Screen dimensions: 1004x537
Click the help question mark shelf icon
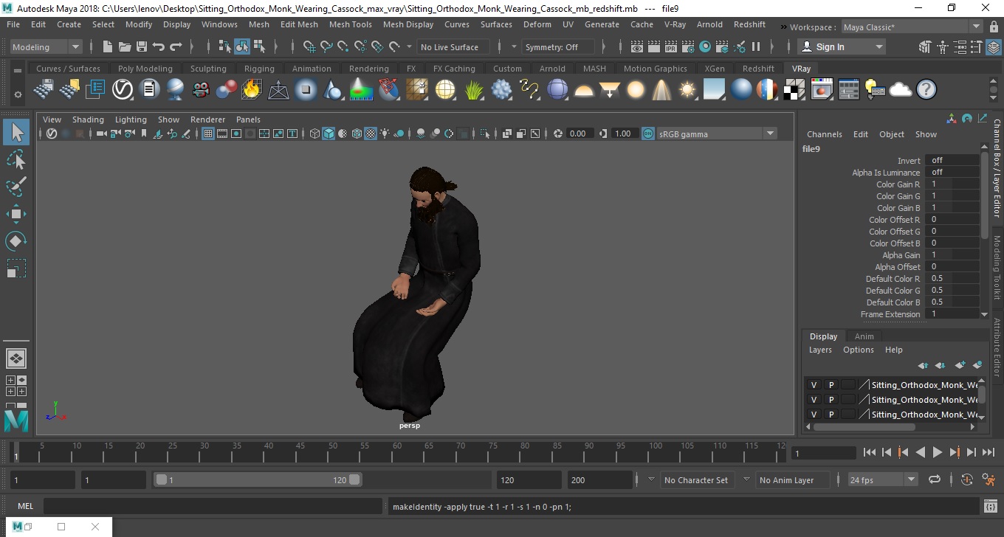click(926, 90)
